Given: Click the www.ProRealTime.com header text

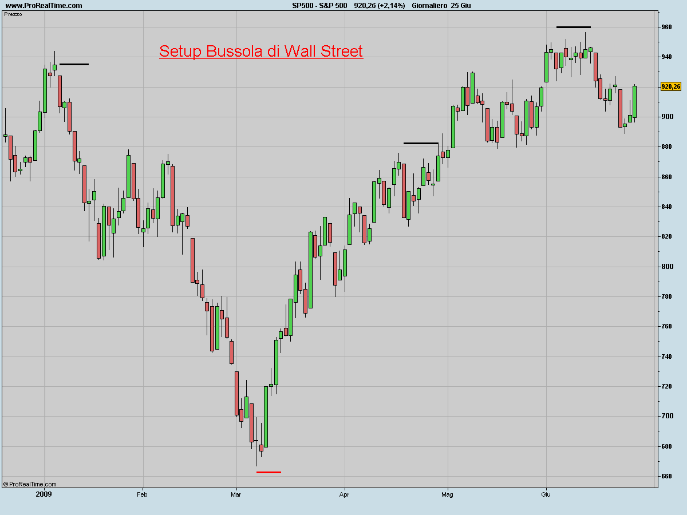Looking at the screenshot, I should click(44, 6).
